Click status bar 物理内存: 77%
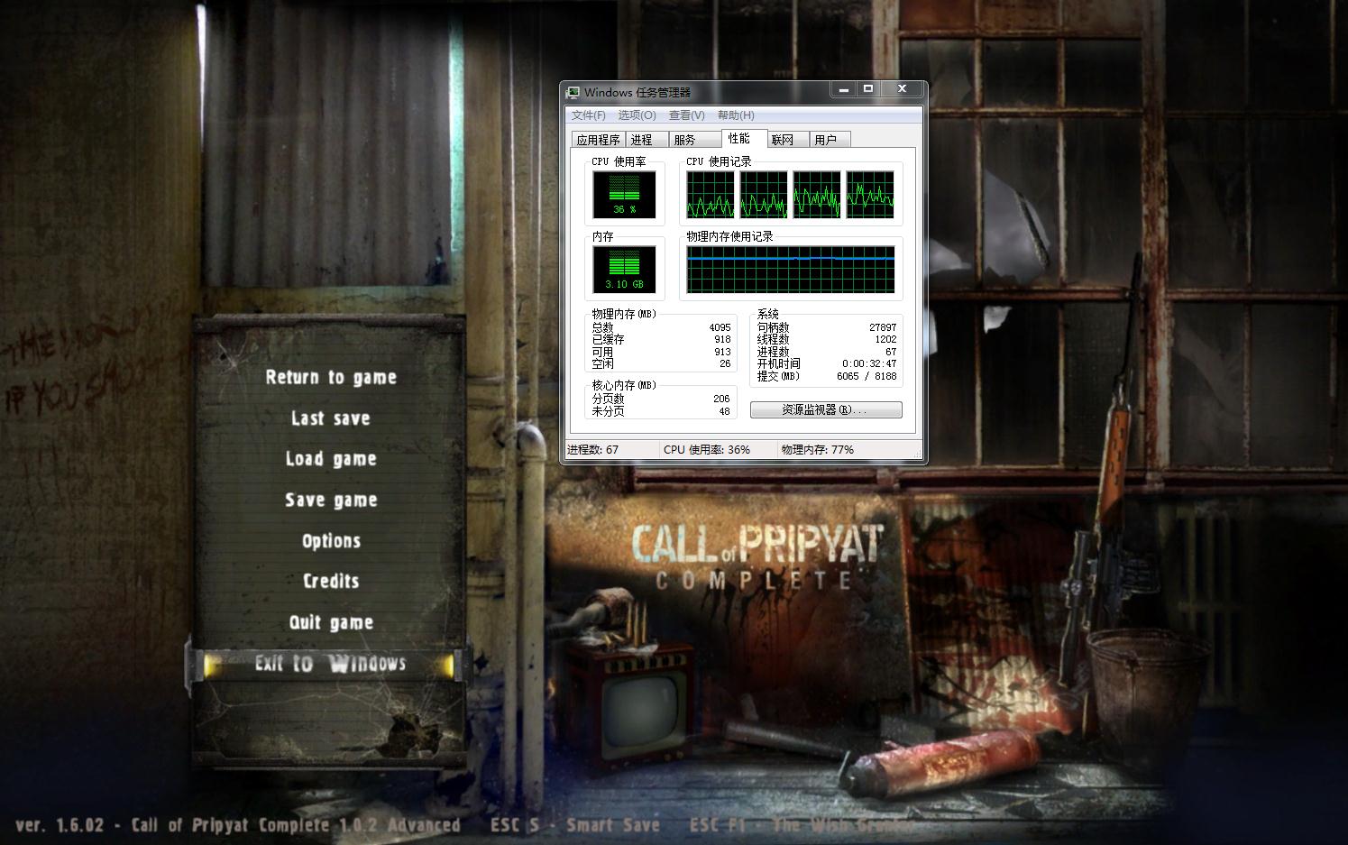The image size is (1348, 845). pos(818,450)
